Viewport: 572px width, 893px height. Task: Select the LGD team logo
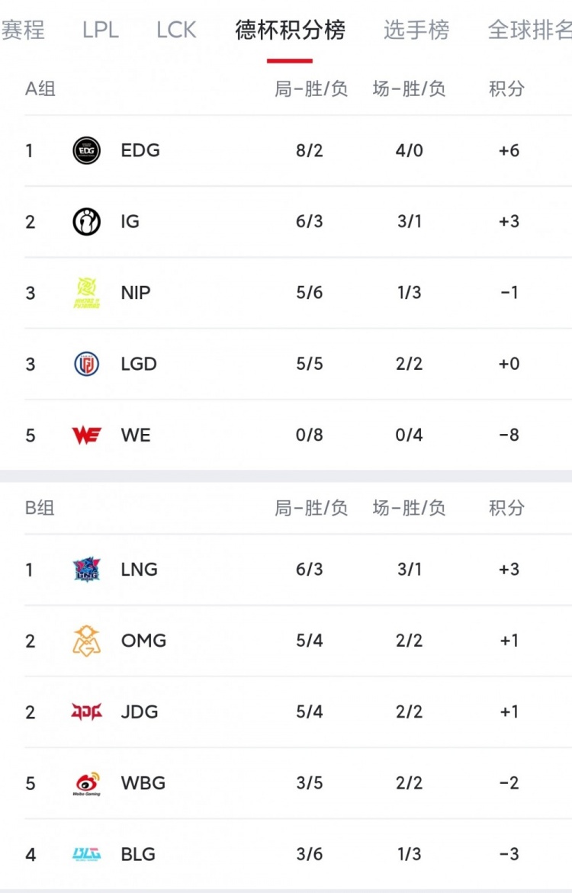(86, 364)
